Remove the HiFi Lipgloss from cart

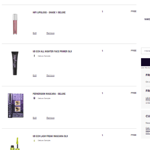pos(50,33)
